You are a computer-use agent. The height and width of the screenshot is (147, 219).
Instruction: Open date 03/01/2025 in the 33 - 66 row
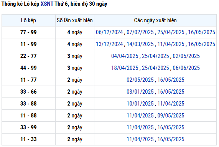(140, 92)
